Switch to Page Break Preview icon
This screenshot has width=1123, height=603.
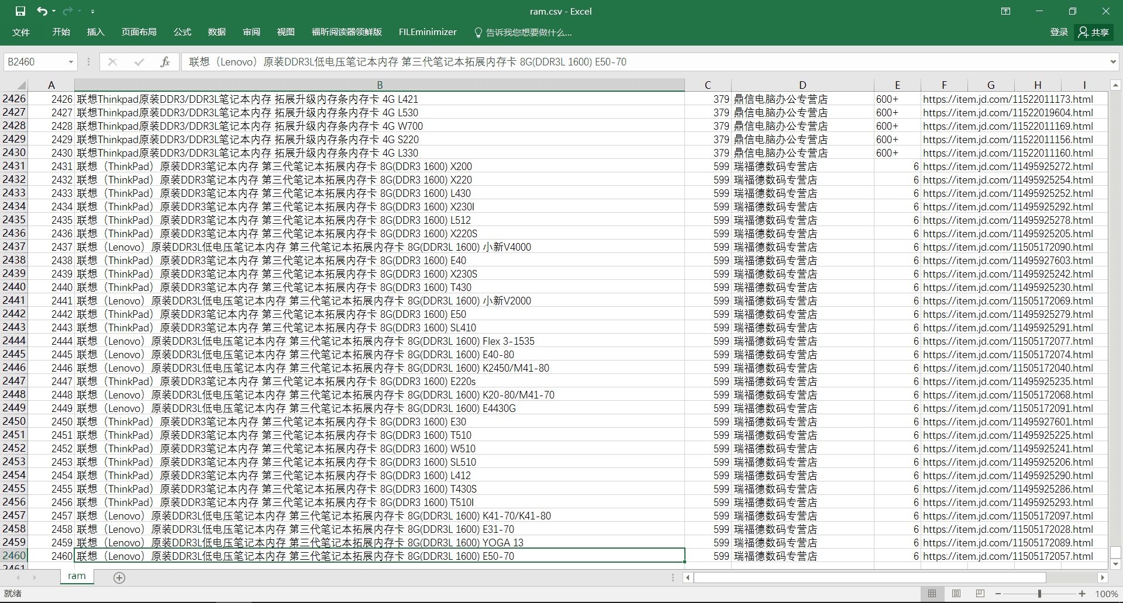coord(980,594)
